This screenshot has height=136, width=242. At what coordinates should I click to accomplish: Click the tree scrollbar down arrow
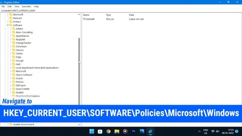point(79,125)
